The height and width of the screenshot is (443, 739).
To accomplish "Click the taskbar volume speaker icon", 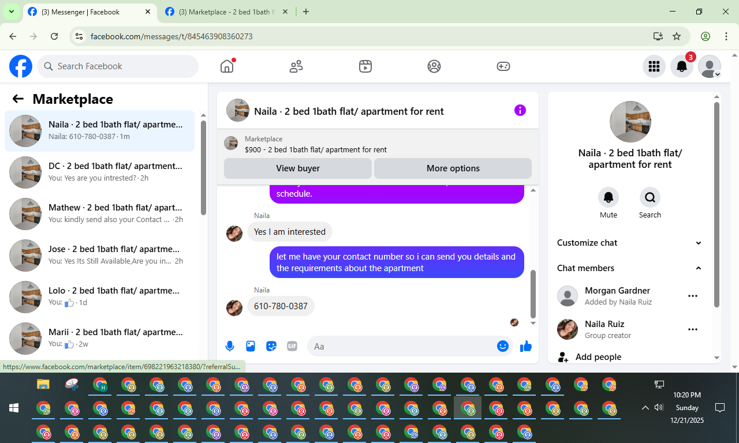I will [x=659, y=408].
